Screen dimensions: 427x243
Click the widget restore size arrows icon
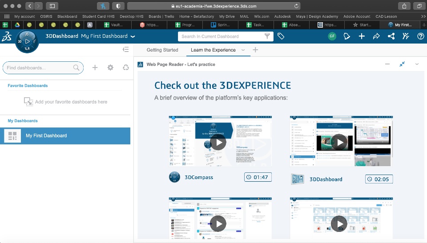(x=402, y=64)
